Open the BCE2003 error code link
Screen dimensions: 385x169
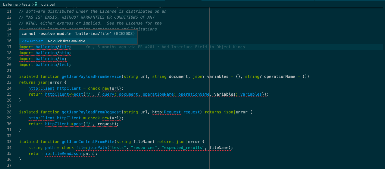pyautogui.click(x=124, y=33)
